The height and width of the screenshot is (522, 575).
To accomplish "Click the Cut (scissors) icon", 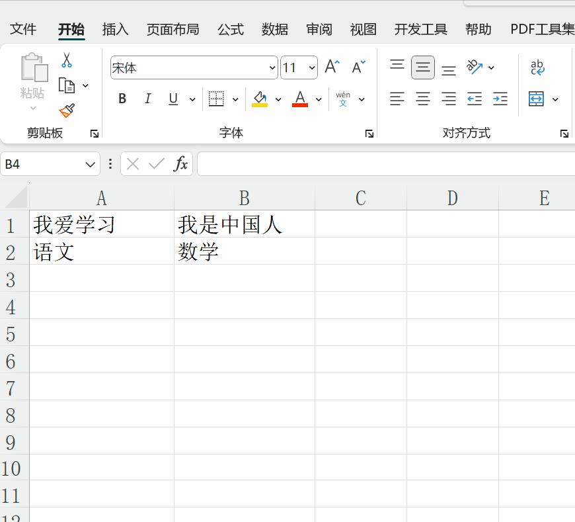I will coord(66,59).
